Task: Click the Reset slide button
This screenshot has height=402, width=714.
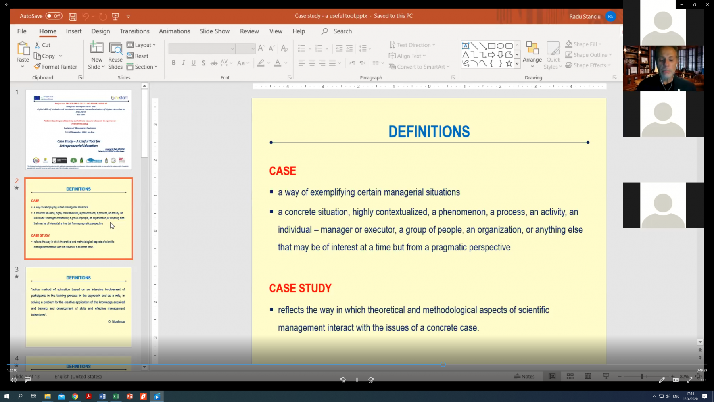Action: 138,56
